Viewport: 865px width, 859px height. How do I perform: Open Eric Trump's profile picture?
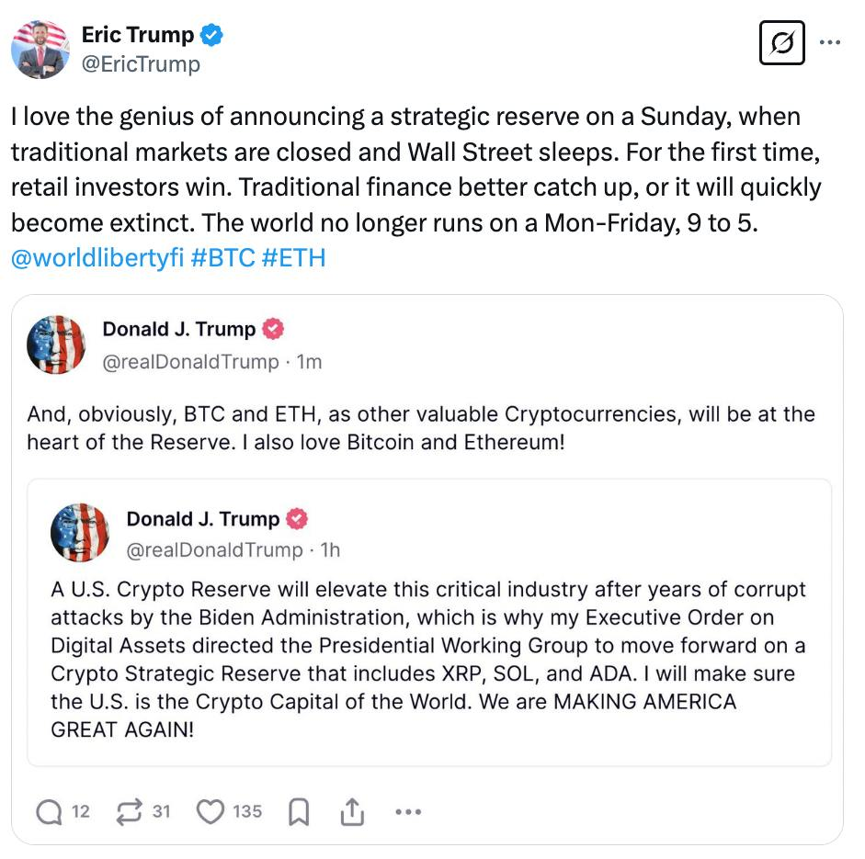pyautogui.click(x=40, y=49)
